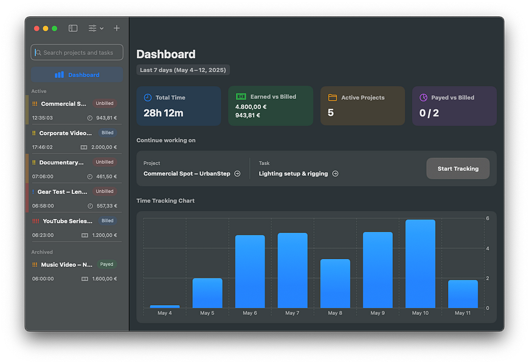The width and height of the screenshot is (529, 364).
Task: Click the tallest May 10 chart bar
Action: coord(420,264)
